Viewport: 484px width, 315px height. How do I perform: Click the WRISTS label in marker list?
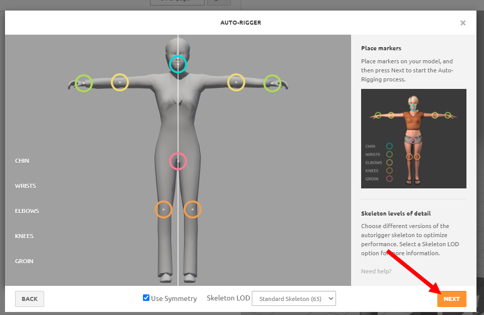pos(25,186)
